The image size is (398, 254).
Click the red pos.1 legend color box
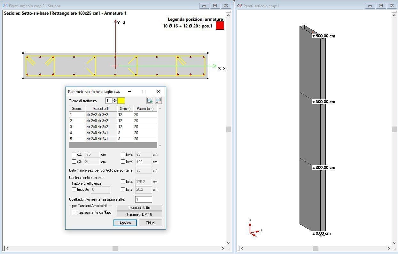pyautogui.click(x=220, y=26)
